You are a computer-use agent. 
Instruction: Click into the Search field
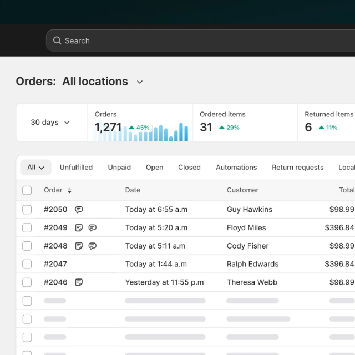(x=201, y=40)
